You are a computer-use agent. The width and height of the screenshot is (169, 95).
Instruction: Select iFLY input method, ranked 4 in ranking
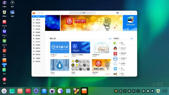click(123, 59)
